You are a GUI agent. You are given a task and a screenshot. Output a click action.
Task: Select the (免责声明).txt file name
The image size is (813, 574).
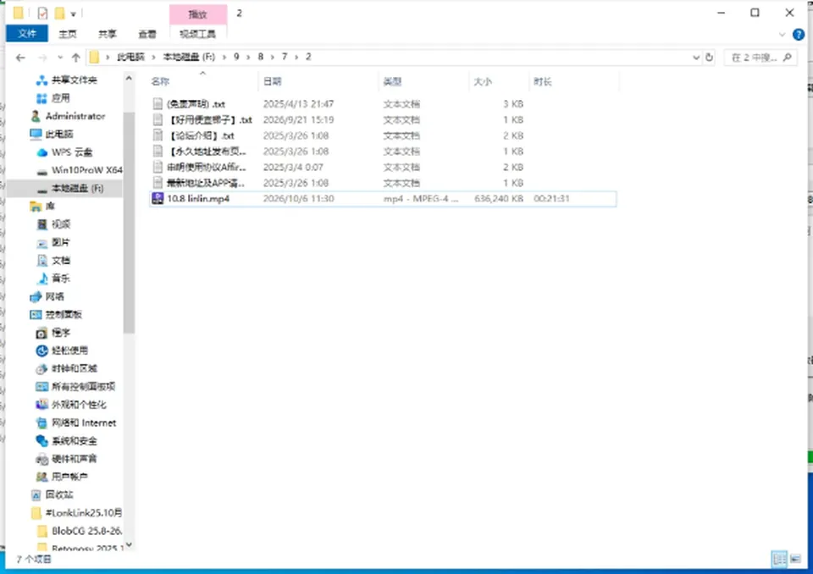[196, 104]
